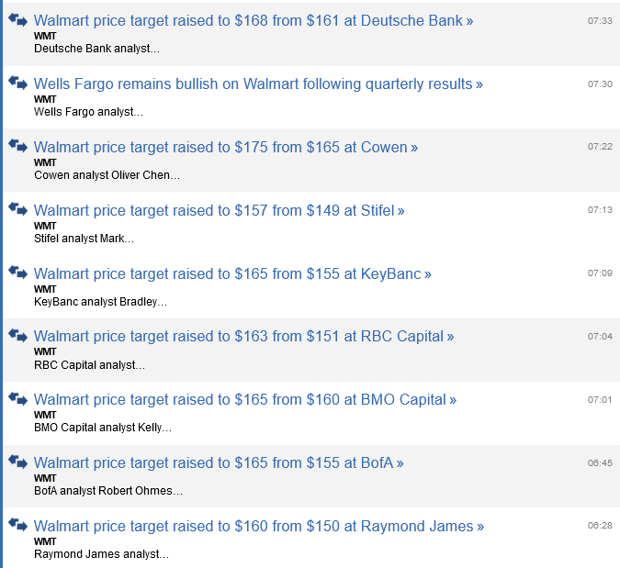This screenshot has height=568, width=620.
Task: Click the arrows icon next to the Cowen headline
Action: pos(18,146)
